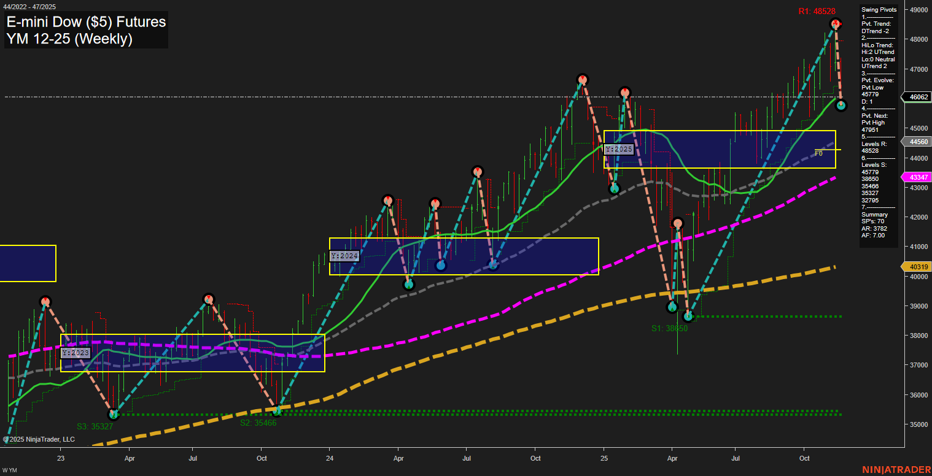Select the red R1: 48528 resistance label

click(x=817, y=11)
